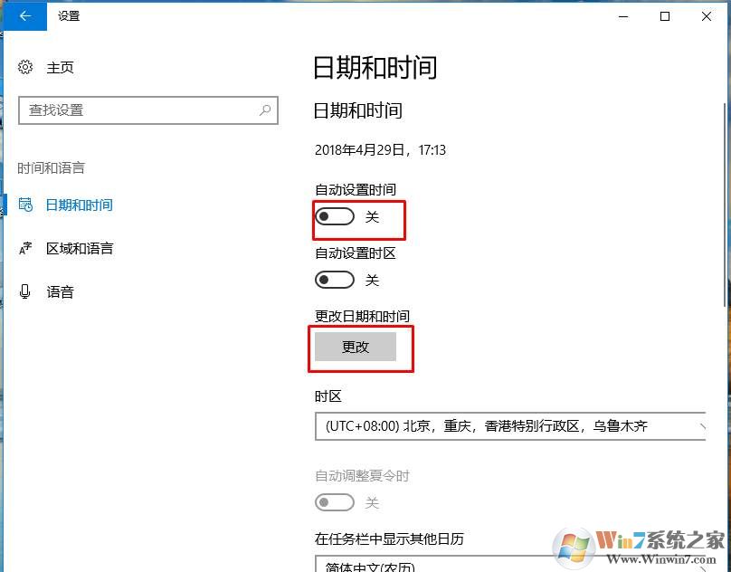731x572 pixels.
Task: Maximize the 设置 window
Action: [665, 16]
